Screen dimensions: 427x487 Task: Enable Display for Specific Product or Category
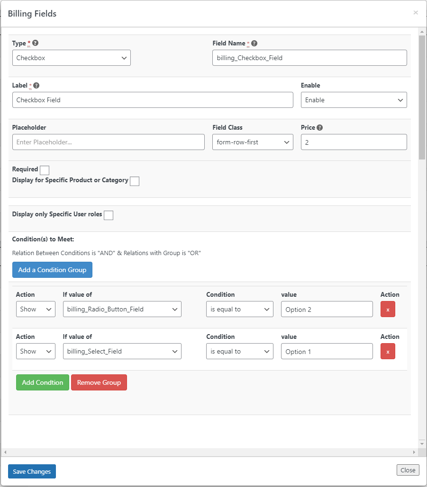tap(134, 181)
